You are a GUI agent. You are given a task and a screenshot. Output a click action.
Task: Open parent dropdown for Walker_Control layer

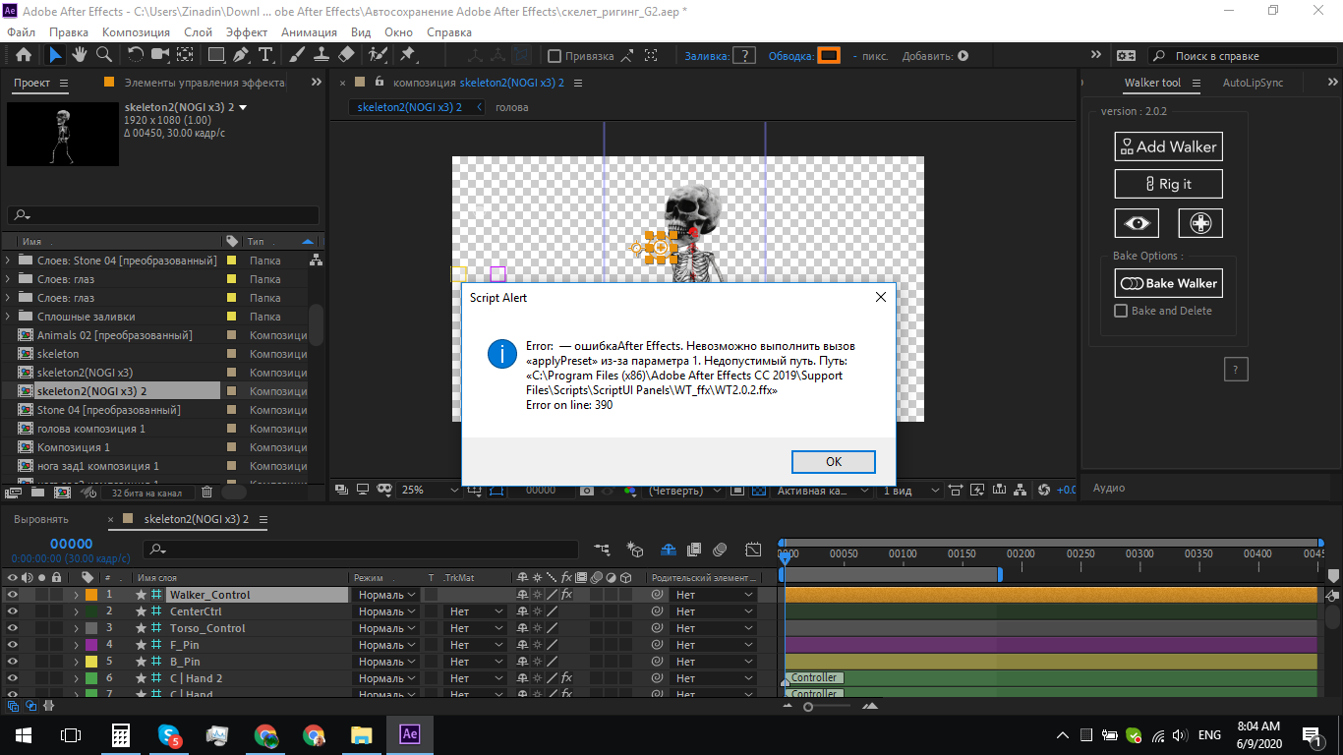(714, 595)
